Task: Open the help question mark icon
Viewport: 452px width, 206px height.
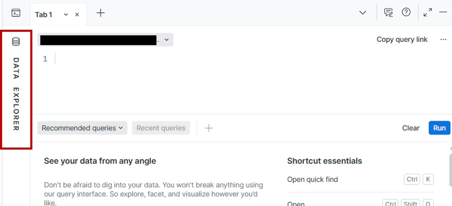Action: tap(406, 13)
